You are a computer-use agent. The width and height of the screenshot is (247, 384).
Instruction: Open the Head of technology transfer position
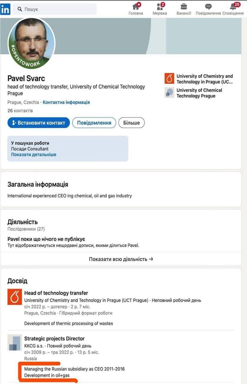click(56, 293)
